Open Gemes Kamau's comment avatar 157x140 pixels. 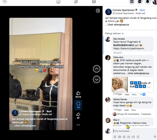108,100
